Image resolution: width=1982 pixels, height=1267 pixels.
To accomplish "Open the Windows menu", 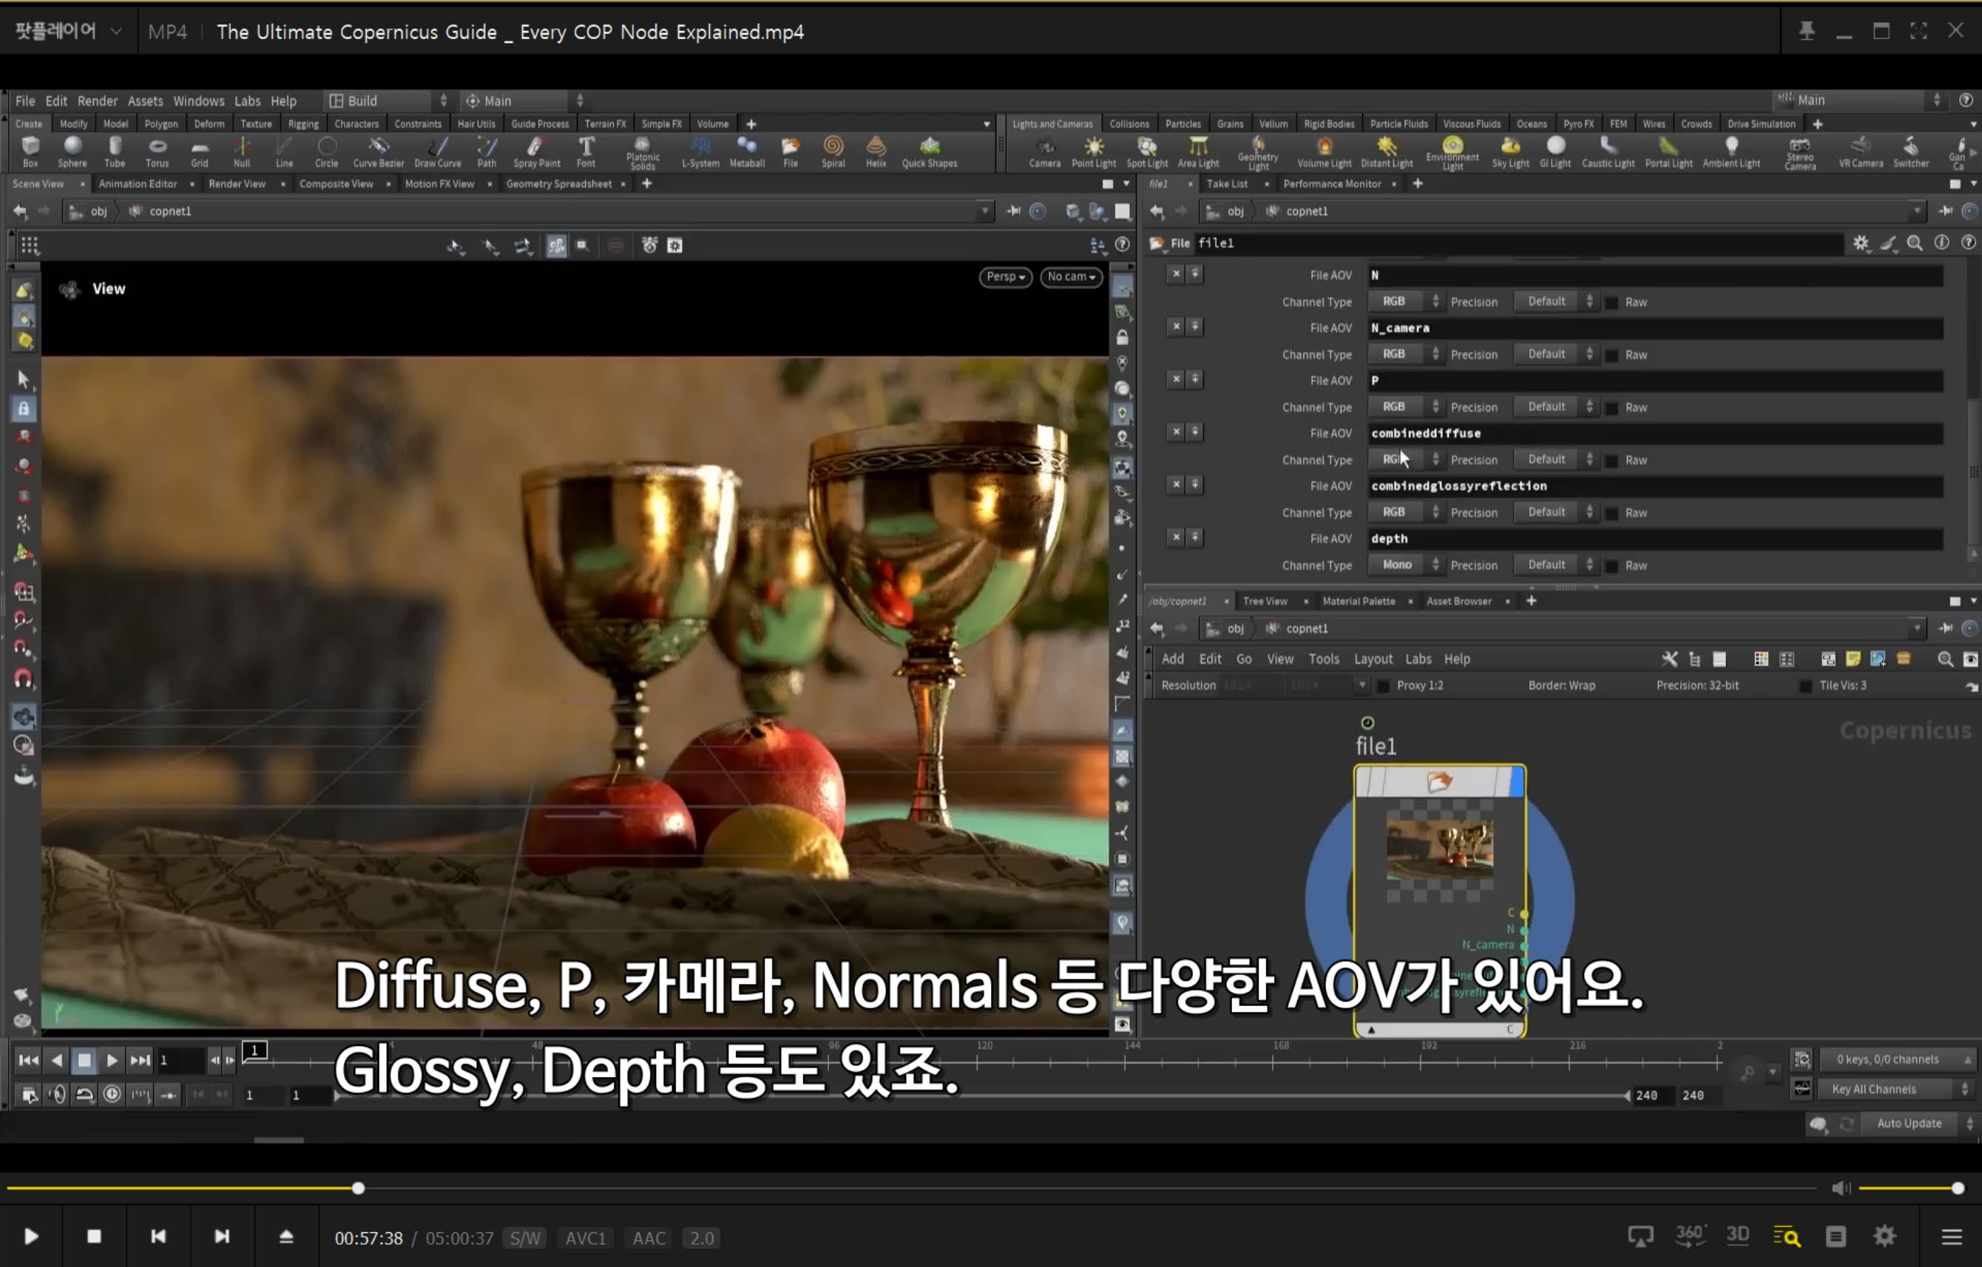I will (x=198, y=101).
